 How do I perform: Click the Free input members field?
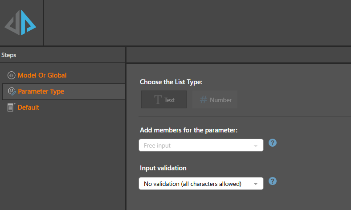(x=201, y=145)
